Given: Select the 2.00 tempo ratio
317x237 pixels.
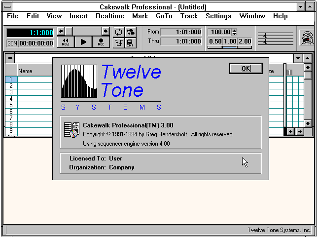Looking at the screenshot, I should (245, 41).
